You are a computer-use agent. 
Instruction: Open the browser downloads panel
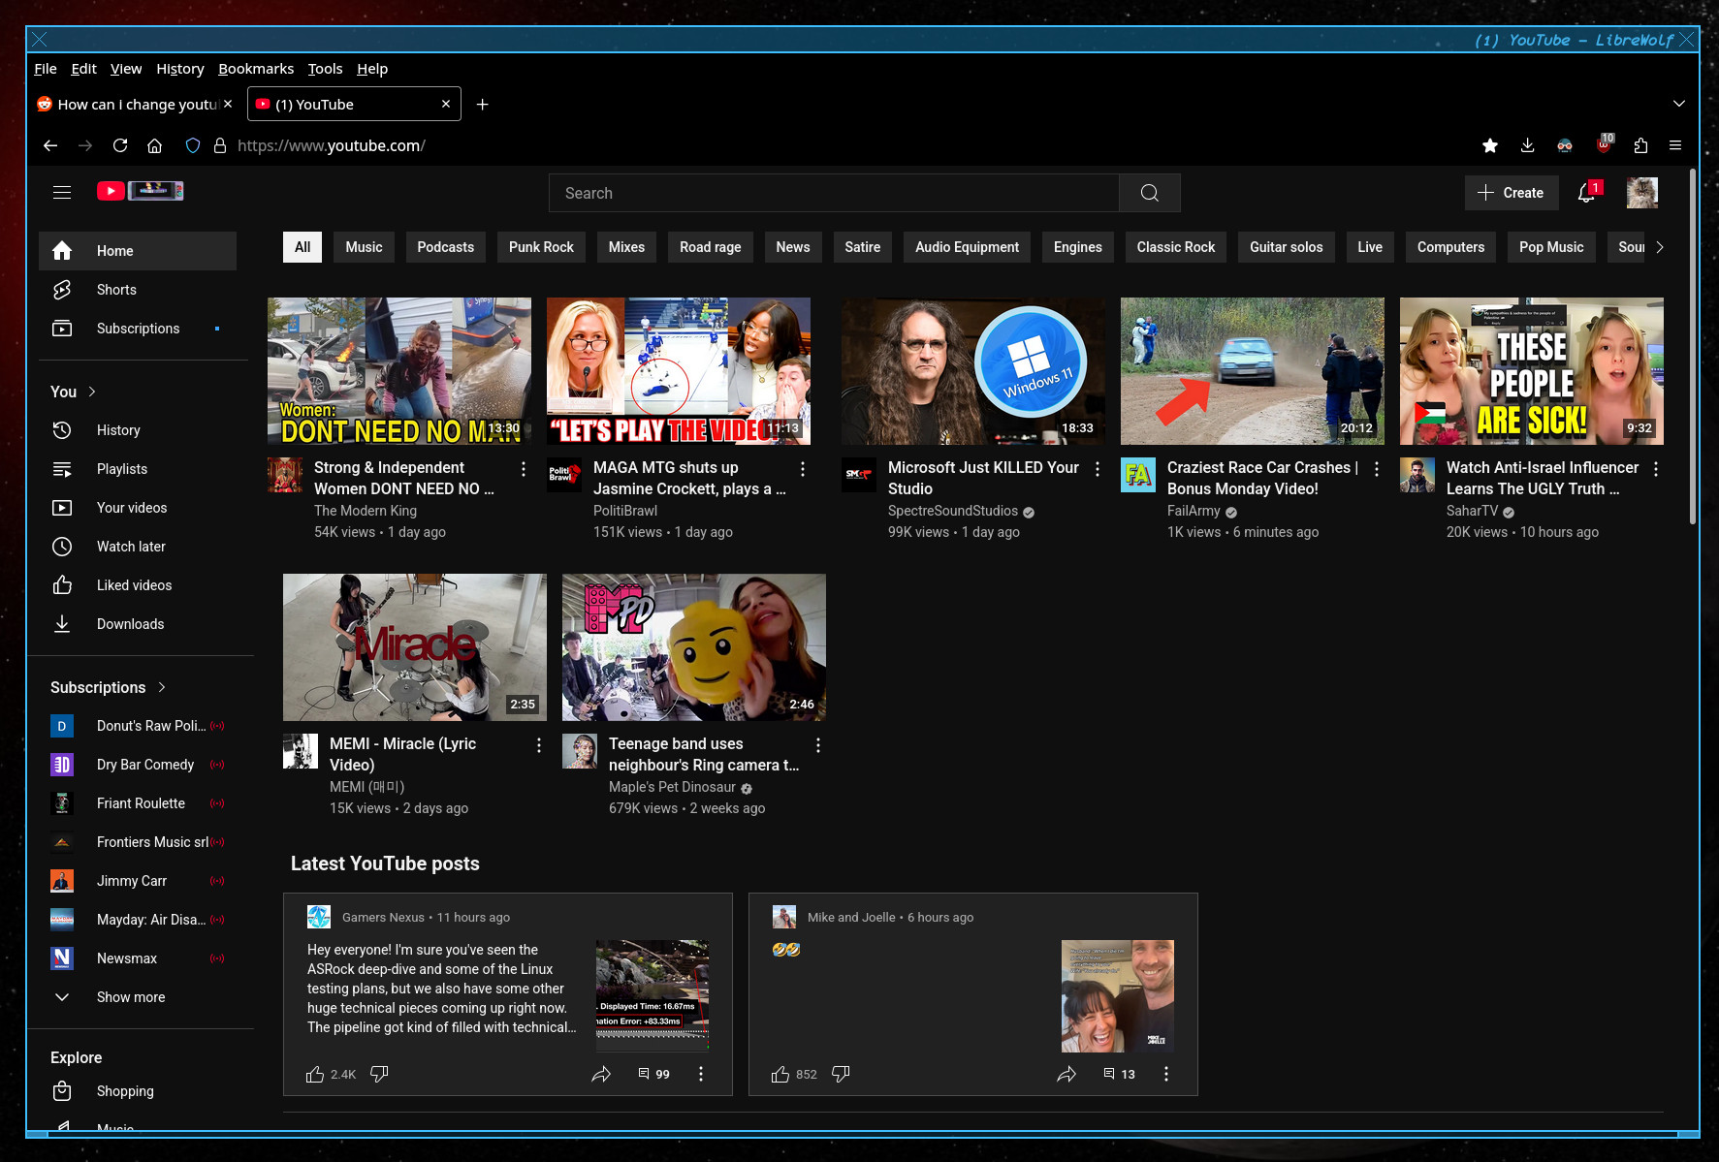coord(1527,145)
